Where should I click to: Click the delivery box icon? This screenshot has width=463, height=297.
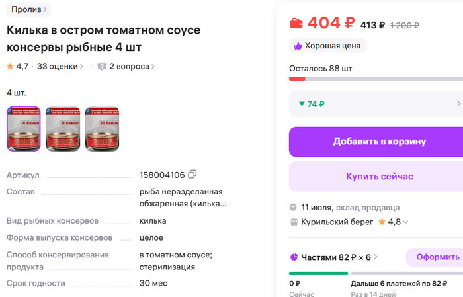pos(294,207)
